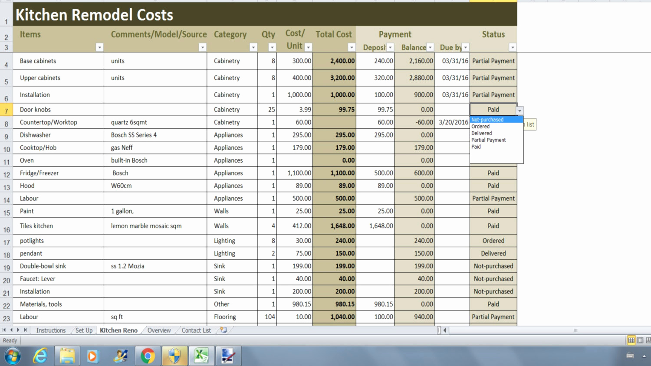Jump to last sheet tab arrow

[x=25, y=330]
